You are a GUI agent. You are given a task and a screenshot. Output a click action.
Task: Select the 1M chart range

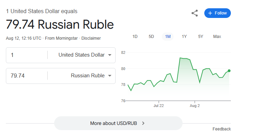click(168, 37)
